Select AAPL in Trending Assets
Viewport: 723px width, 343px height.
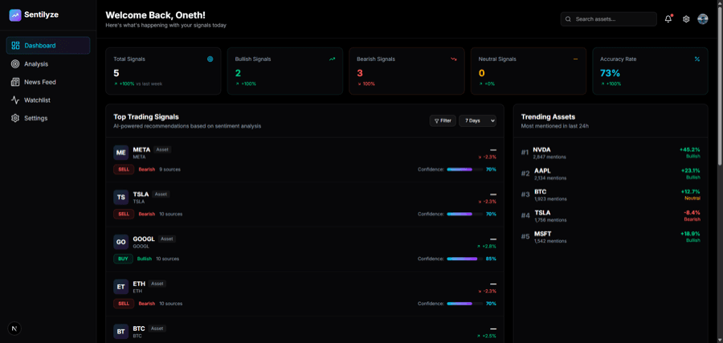tap(611, 174)
